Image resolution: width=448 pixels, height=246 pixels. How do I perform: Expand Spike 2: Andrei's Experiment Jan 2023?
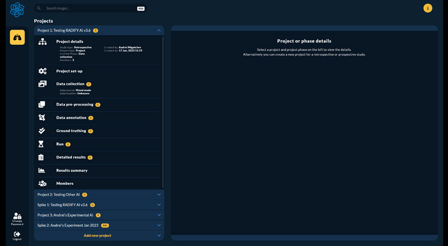click(159, 225)
